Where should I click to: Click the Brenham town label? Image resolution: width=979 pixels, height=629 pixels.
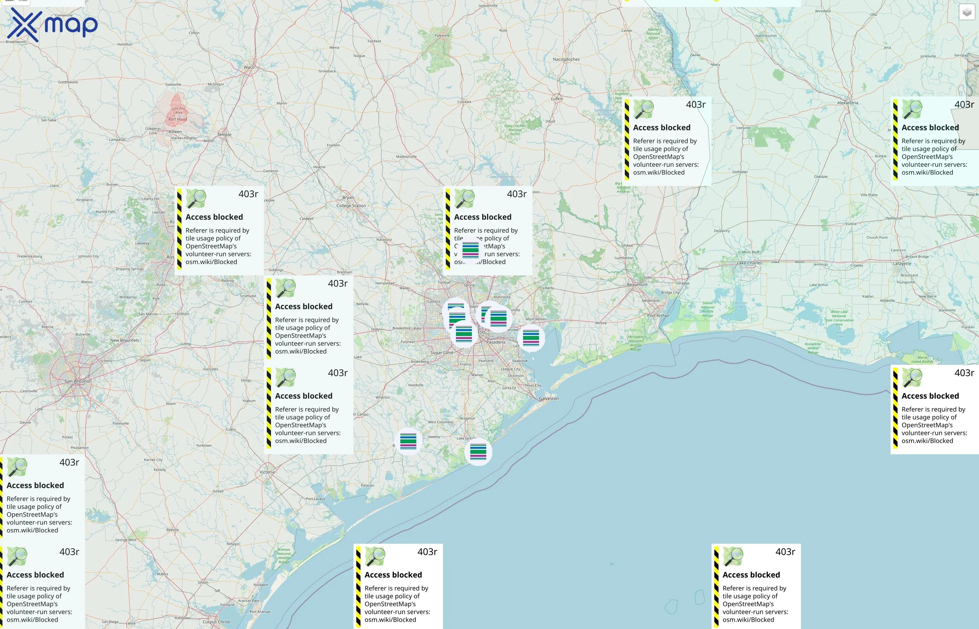(344, 272)
